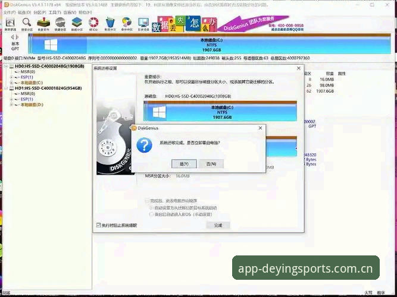Open the 帮助(H) menu
The image size is (397, 297).
pos(85,12)
